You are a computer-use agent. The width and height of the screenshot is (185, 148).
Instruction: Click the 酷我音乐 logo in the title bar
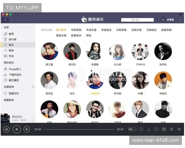pos(92,19)
